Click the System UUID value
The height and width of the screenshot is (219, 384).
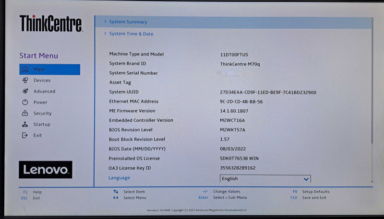click(x=268, y=92)
